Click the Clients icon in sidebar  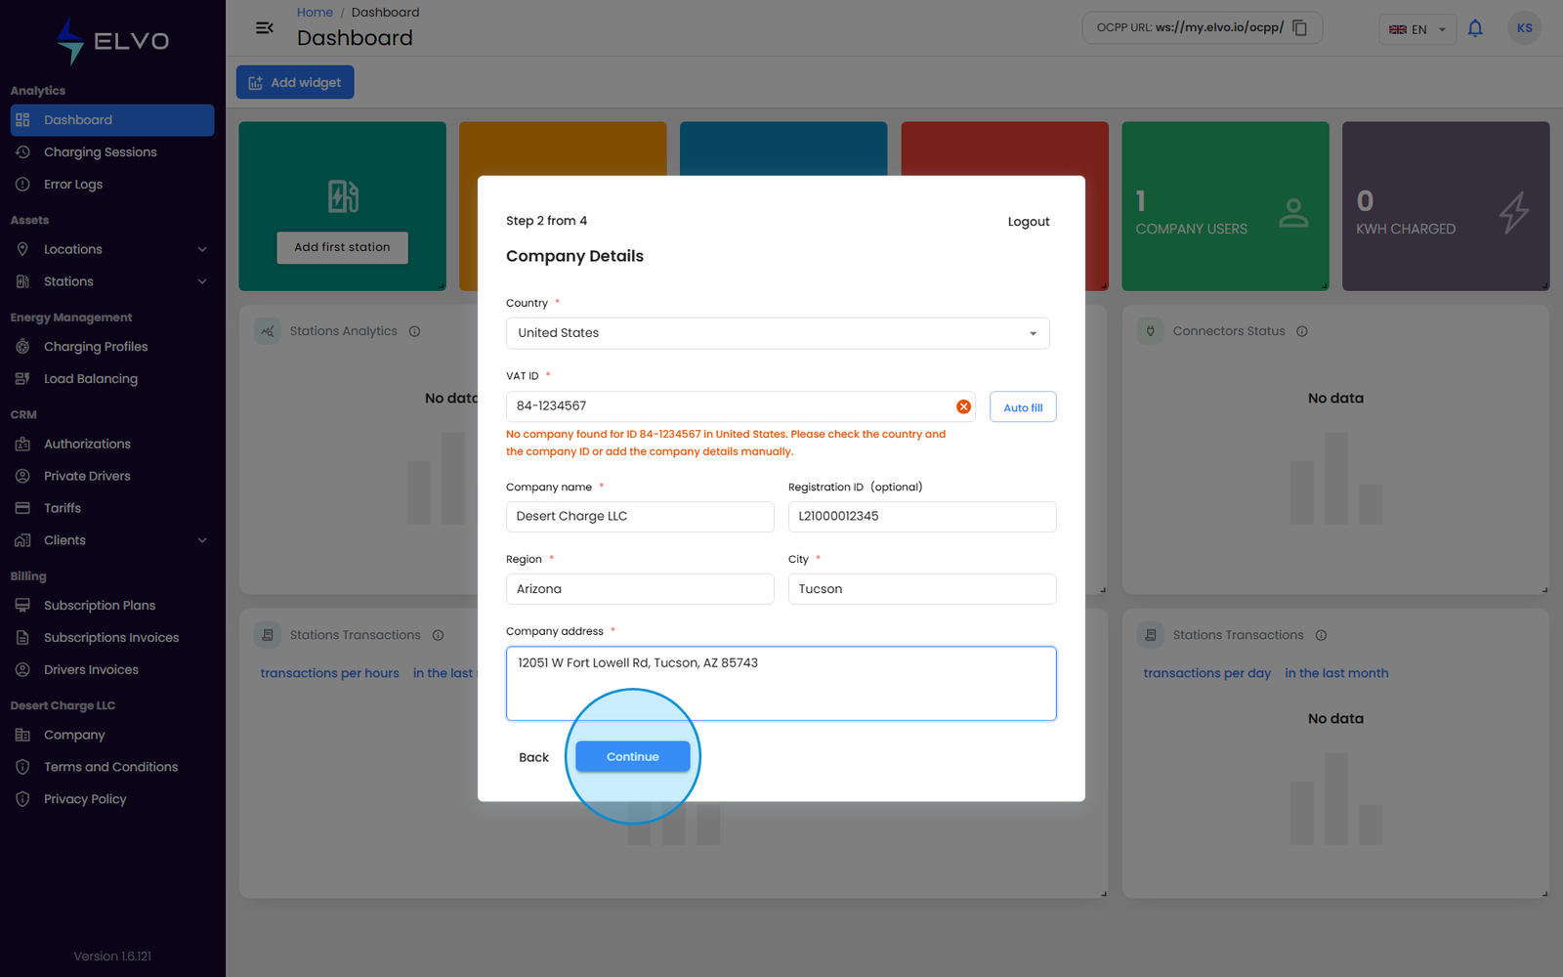point(22,541)
